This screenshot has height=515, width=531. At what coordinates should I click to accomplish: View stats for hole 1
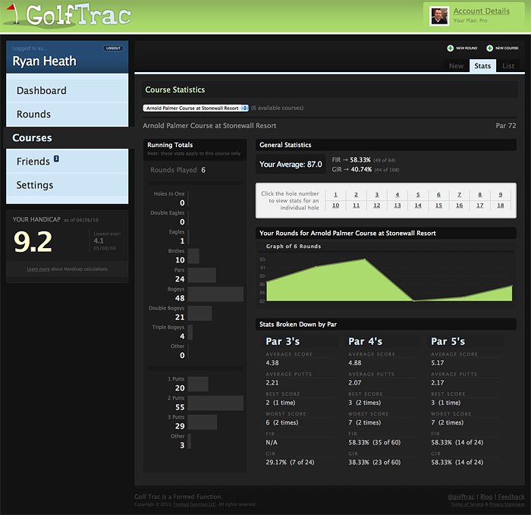335,195
